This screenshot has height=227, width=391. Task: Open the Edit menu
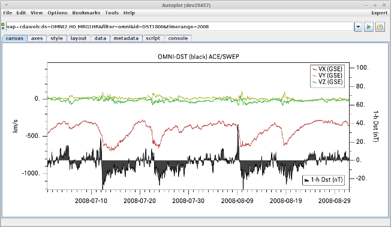click(x=21, y=13)
